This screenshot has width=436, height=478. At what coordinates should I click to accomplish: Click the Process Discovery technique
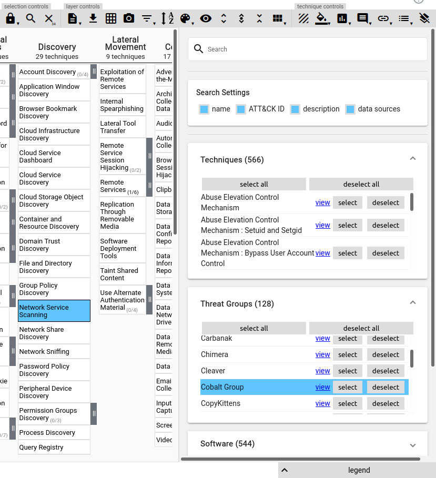[54, 433]
